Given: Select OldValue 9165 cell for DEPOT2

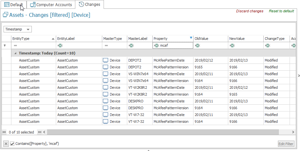Looking at the screenshot, I should point(211,67).
